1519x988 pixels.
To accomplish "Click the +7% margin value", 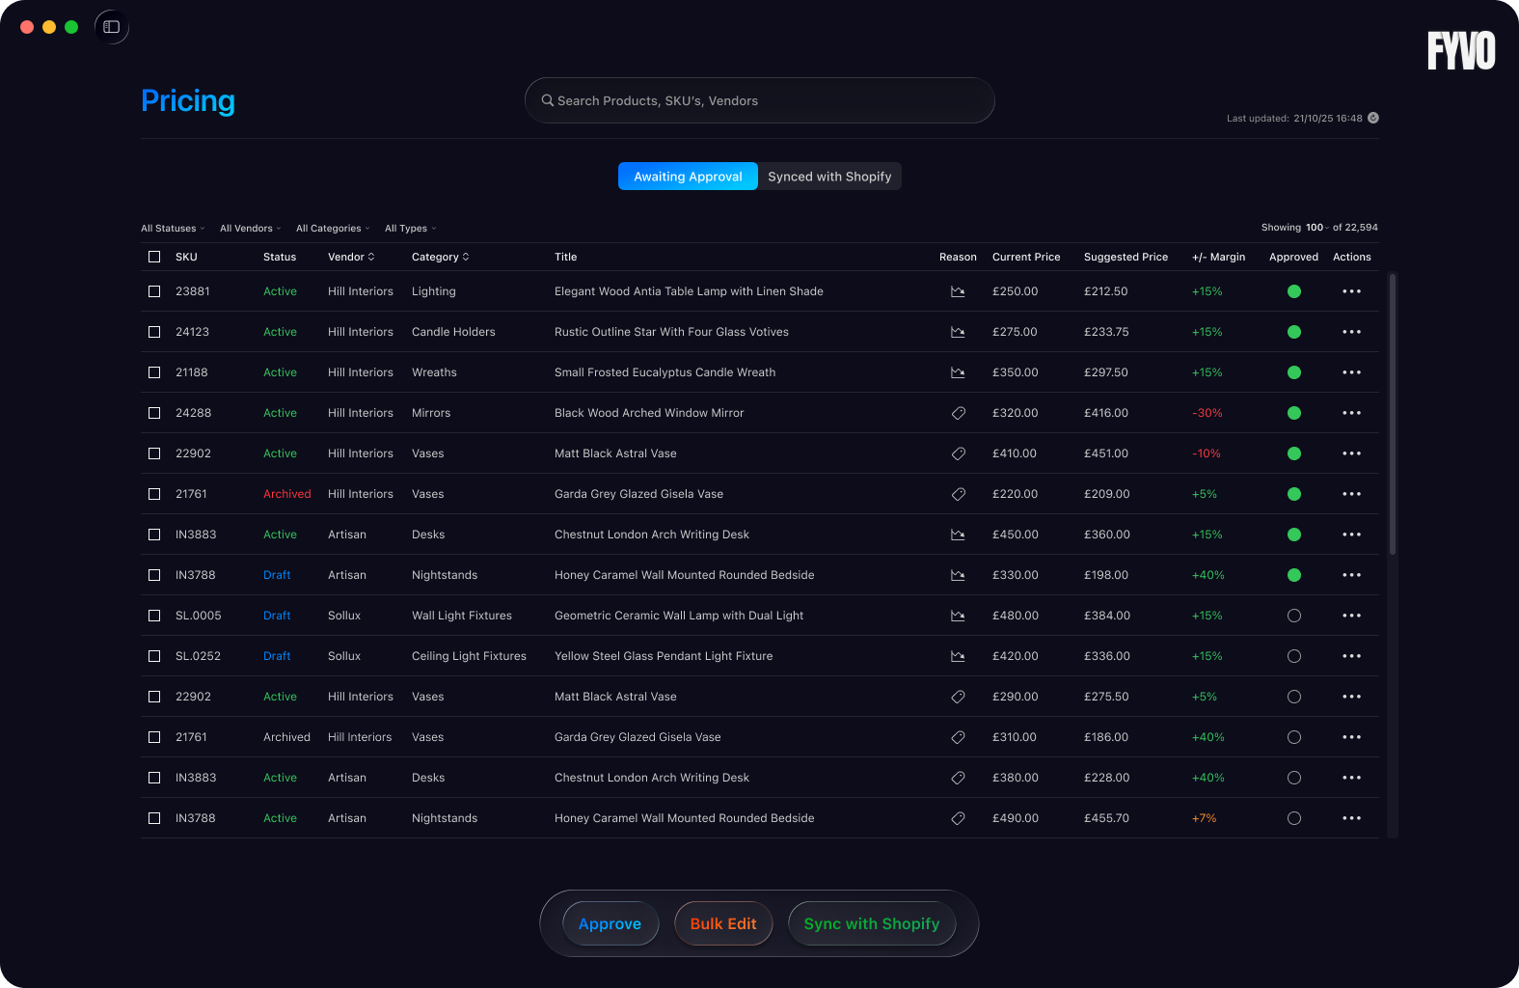I will (1205, 818).
